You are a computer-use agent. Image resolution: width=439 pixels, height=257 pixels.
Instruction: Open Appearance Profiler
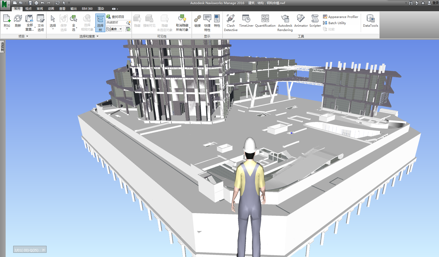(340, 17)
